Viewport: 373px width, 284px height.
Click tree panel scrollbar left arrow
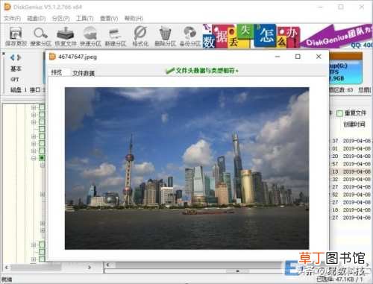[7, 268]
